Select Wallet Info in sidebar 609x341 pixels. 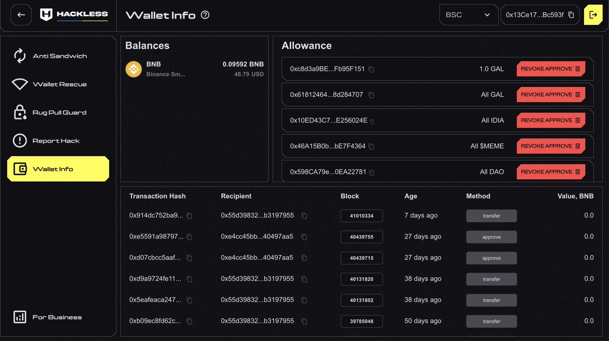[58, 169]
